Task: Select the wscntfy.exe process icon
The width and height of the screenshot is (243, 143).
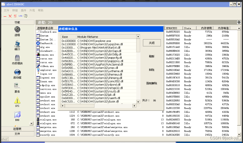Action: click(38, 135)
